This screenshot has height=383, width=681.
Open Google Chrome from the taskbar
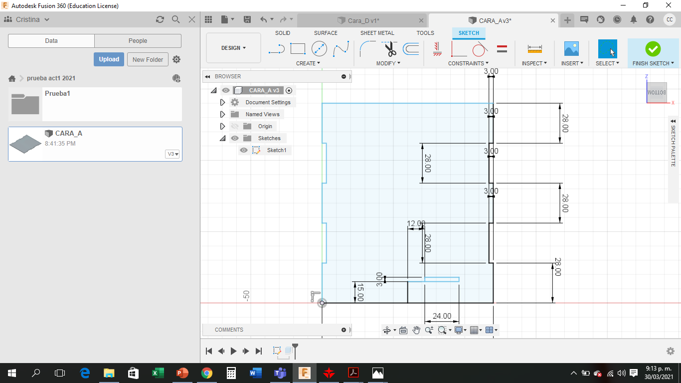206,373
